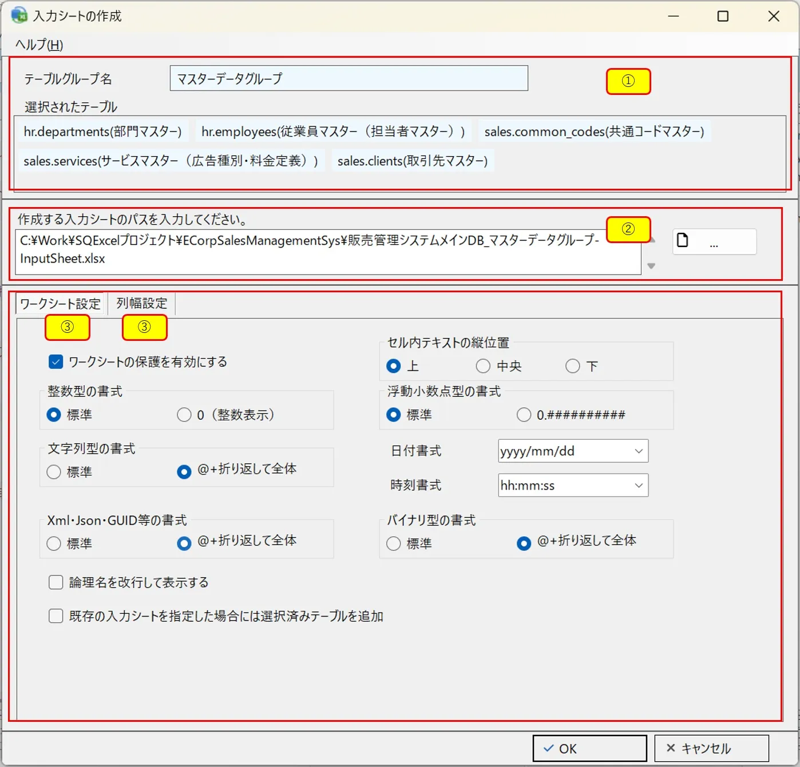Select 0（整数表示）radio option
This screenshot has height=767, width=800.
click(x=226, y=415)
